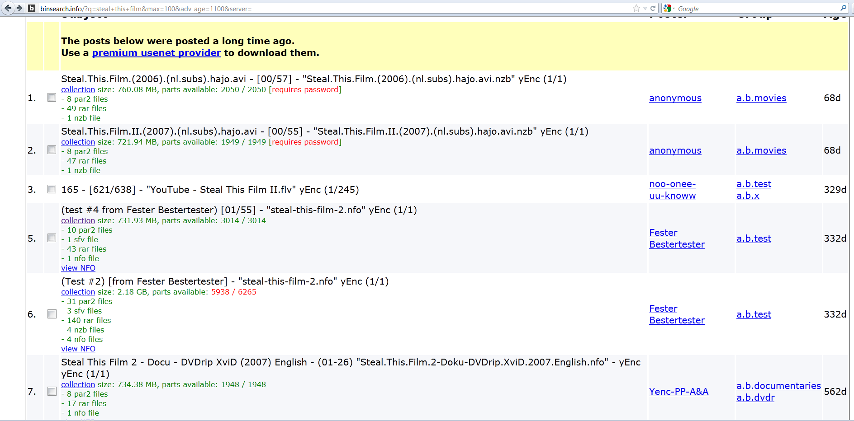Open a.b.test group link in result 6
This screenshot has width=854, height=421.
point(754,314)
